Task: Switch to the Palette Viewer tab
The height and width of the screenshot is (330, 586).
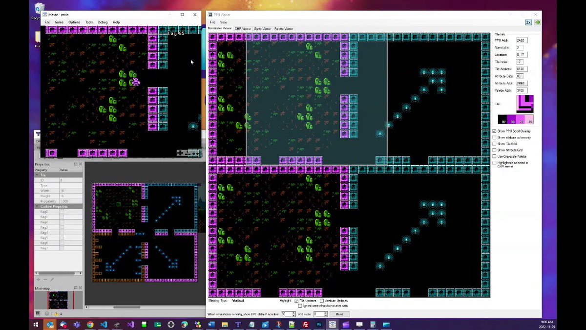Action: tap(284, 29)
